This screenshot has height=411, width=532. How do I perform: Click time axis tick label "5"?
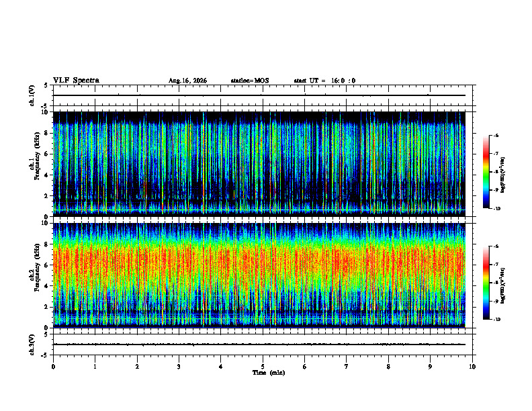pos(263,367)
